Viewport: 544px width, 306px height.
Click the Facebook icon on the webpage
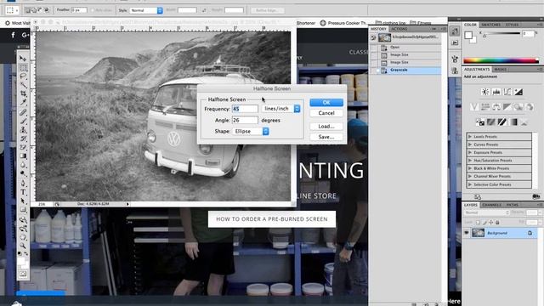click(x=14, y=35)
